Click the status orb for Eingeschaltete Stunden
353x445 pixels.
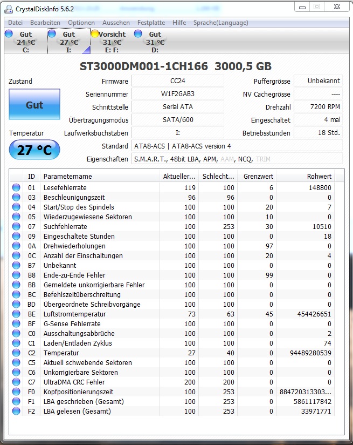(16, 236)
